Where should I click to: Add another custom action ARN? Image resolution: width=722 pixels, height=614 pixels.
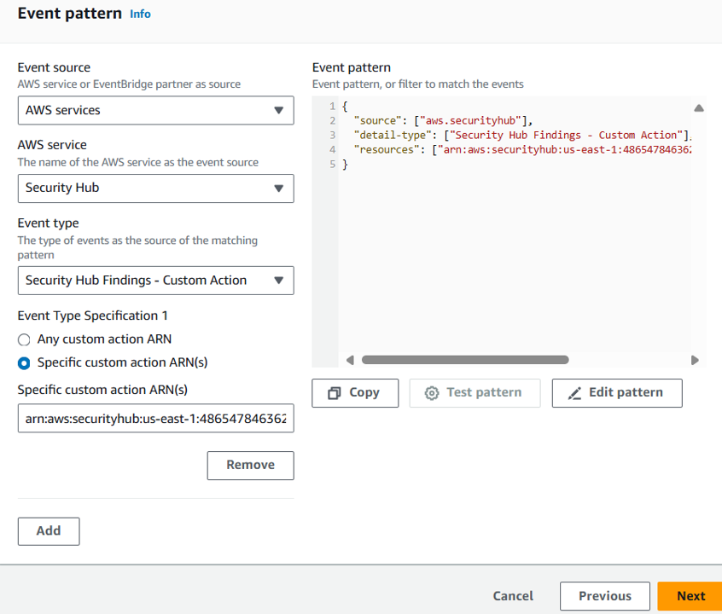pos(49,531)
